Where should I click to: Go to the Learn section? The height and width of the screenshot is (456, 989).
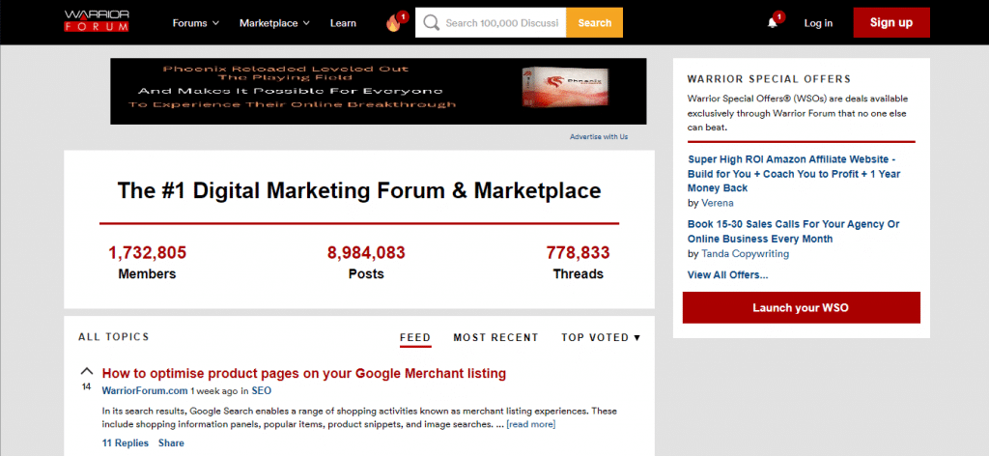coord(343,23)
